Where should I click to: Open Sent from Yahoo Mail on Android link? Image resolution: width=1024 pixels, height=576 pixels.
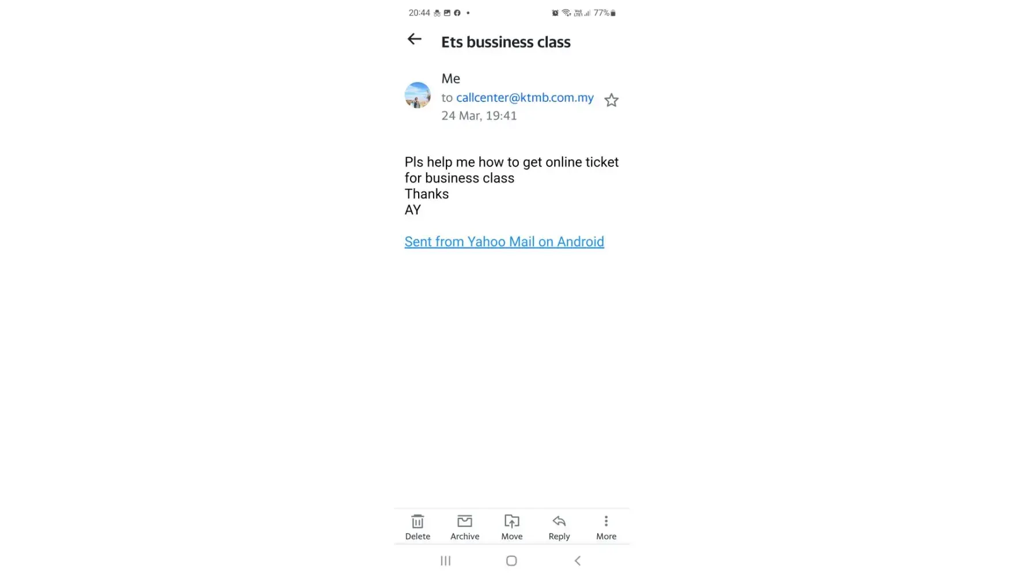pos(504,242)
